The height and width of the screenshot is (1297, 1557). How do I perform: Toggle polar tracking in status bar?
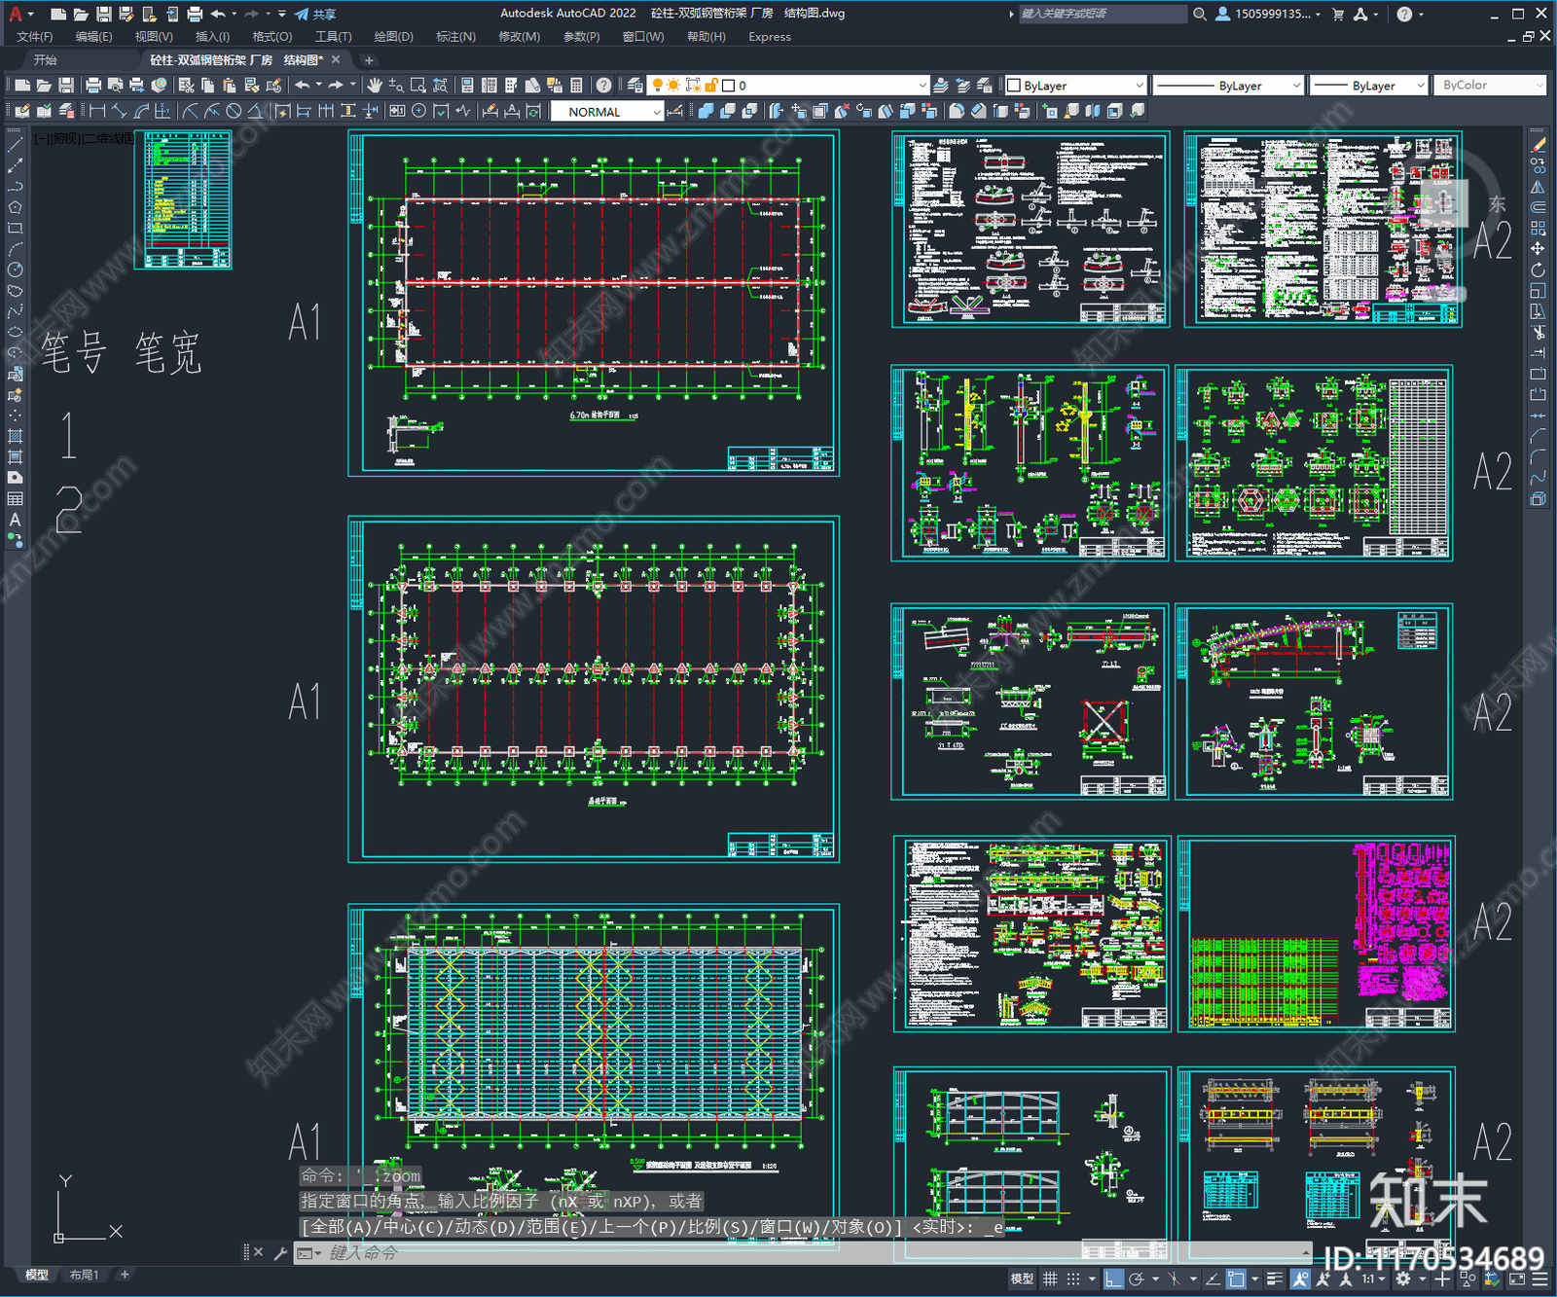1136,1279
